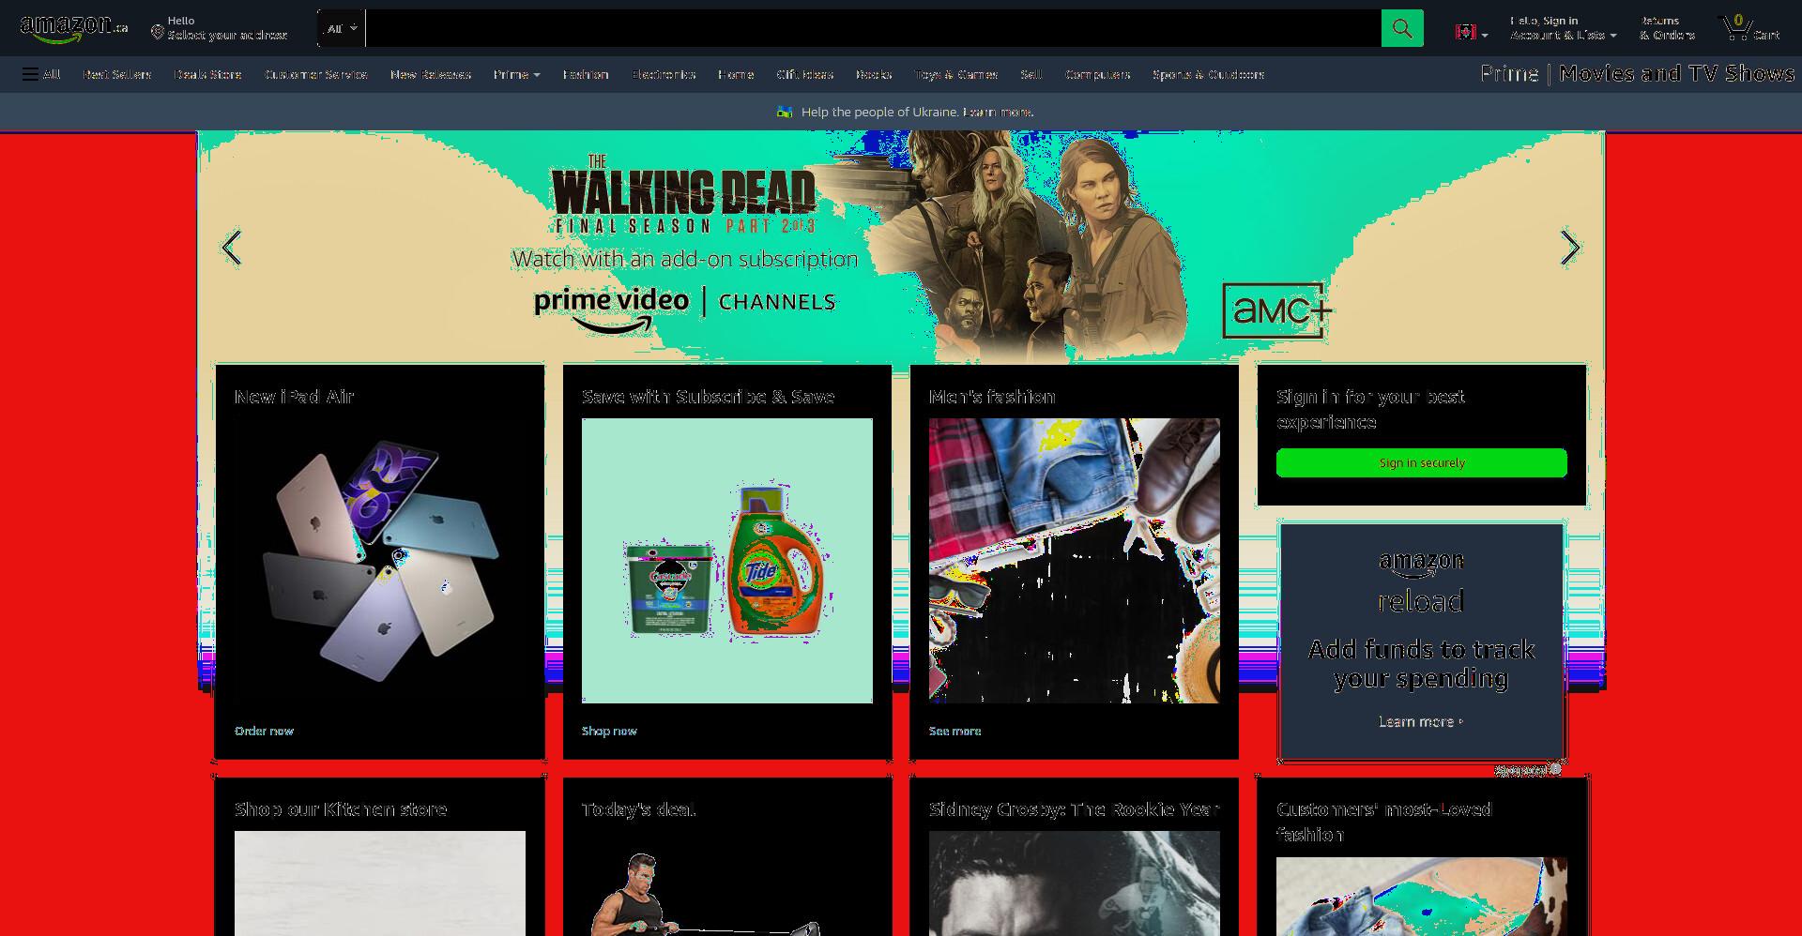1802x936 pixels.
Task: Open Gift Ideas
Action: [x=805, y=74]
